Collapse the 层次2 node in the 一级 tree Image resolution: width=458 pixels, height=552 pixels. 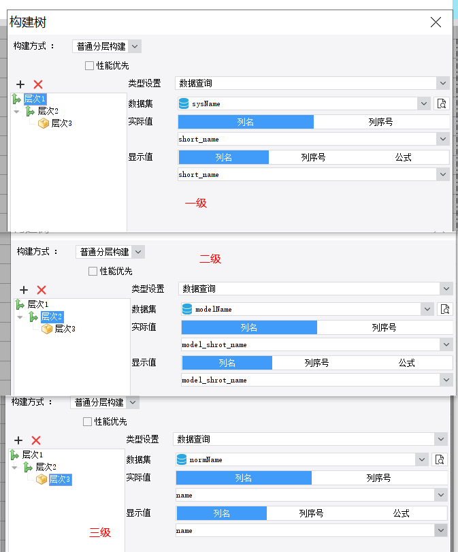(x=16, y=111)
